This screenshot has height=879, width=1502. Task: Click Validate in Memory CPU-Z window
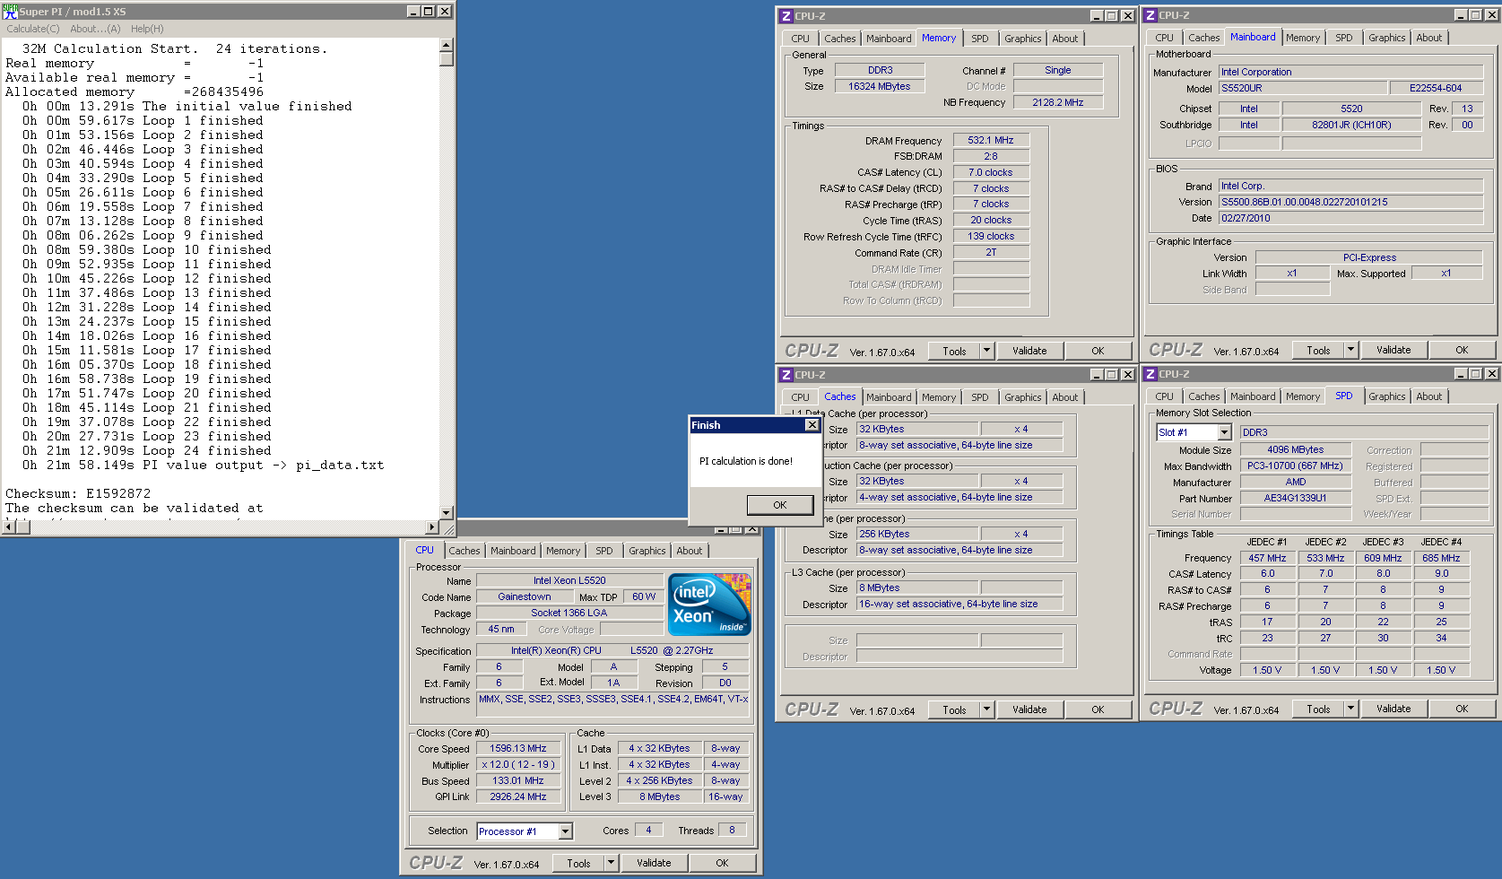(1029, 351)
